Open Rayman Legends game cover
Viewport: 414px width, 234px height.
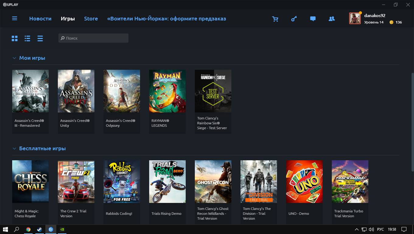coord(167,91)
